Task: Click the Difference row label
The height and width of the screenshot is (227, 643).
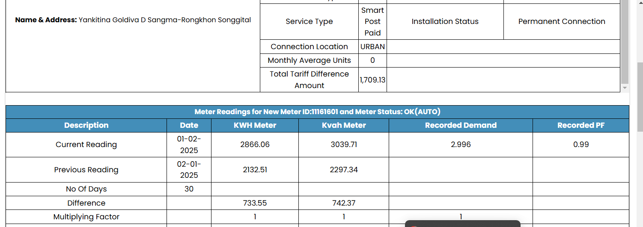Action: tap(86, 203)
